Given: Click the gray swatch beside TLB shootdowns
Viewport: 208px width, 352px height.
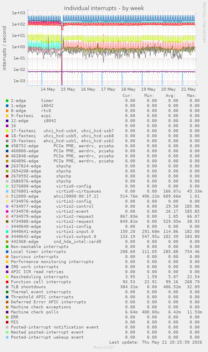Looking at the screenshot, I should pyautogui.click(x=7, y=287).
